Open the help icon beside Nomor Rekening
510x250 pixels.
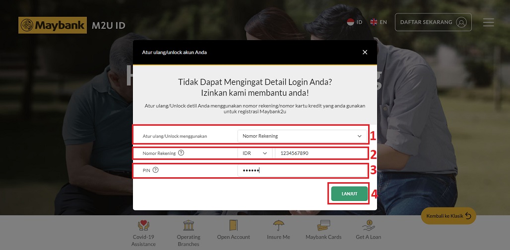click(181, 152)
